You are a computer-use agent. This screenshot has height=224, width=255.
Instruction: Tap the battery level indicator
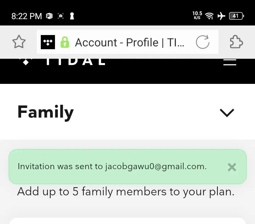point(237,16)
